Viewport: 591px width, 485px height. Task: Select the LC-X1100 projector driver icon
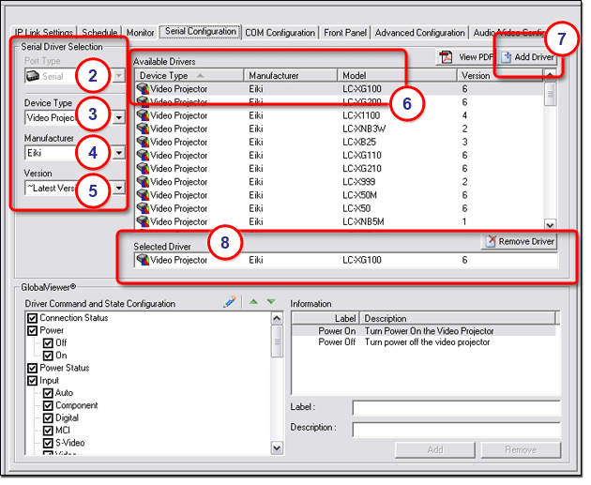[143, 115]
